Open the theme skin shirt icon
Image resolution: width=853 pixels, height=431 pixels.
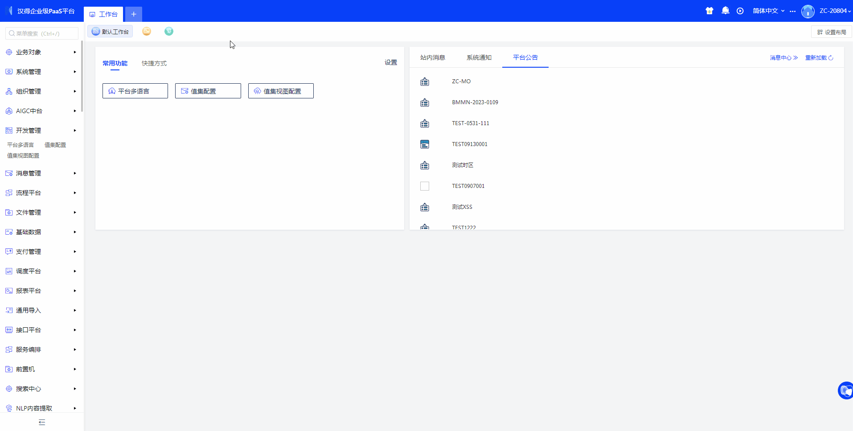(x=709, y=11)
